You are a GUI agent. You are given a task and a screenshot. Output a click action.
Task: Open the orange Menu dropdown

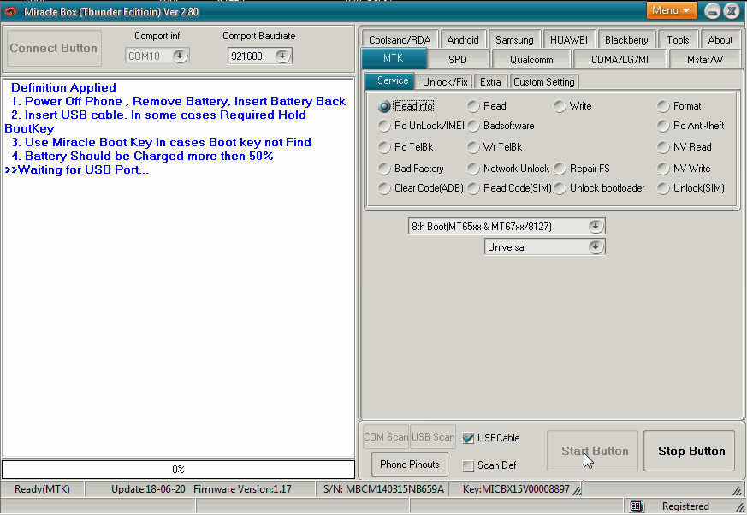[671, 10]
